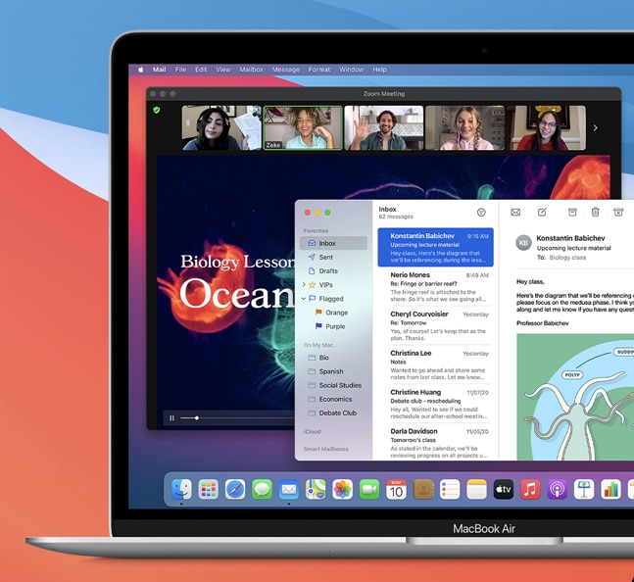Open Maps from the Dock
Viewport: 634px width, 582px height.
click(x=316, y=490)
